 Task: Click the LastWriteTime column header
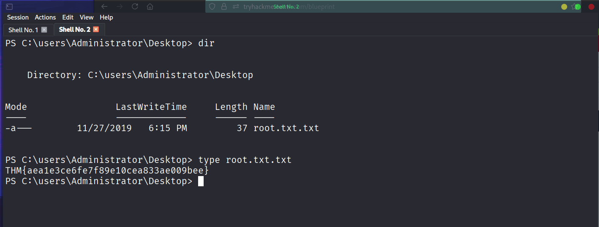(x=151, y=107)
